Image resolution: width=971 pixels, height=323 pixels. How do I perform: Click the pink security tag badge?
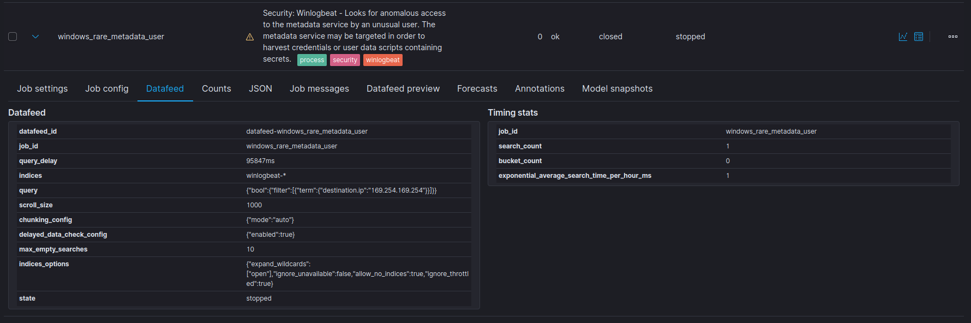tap(345, 60)
